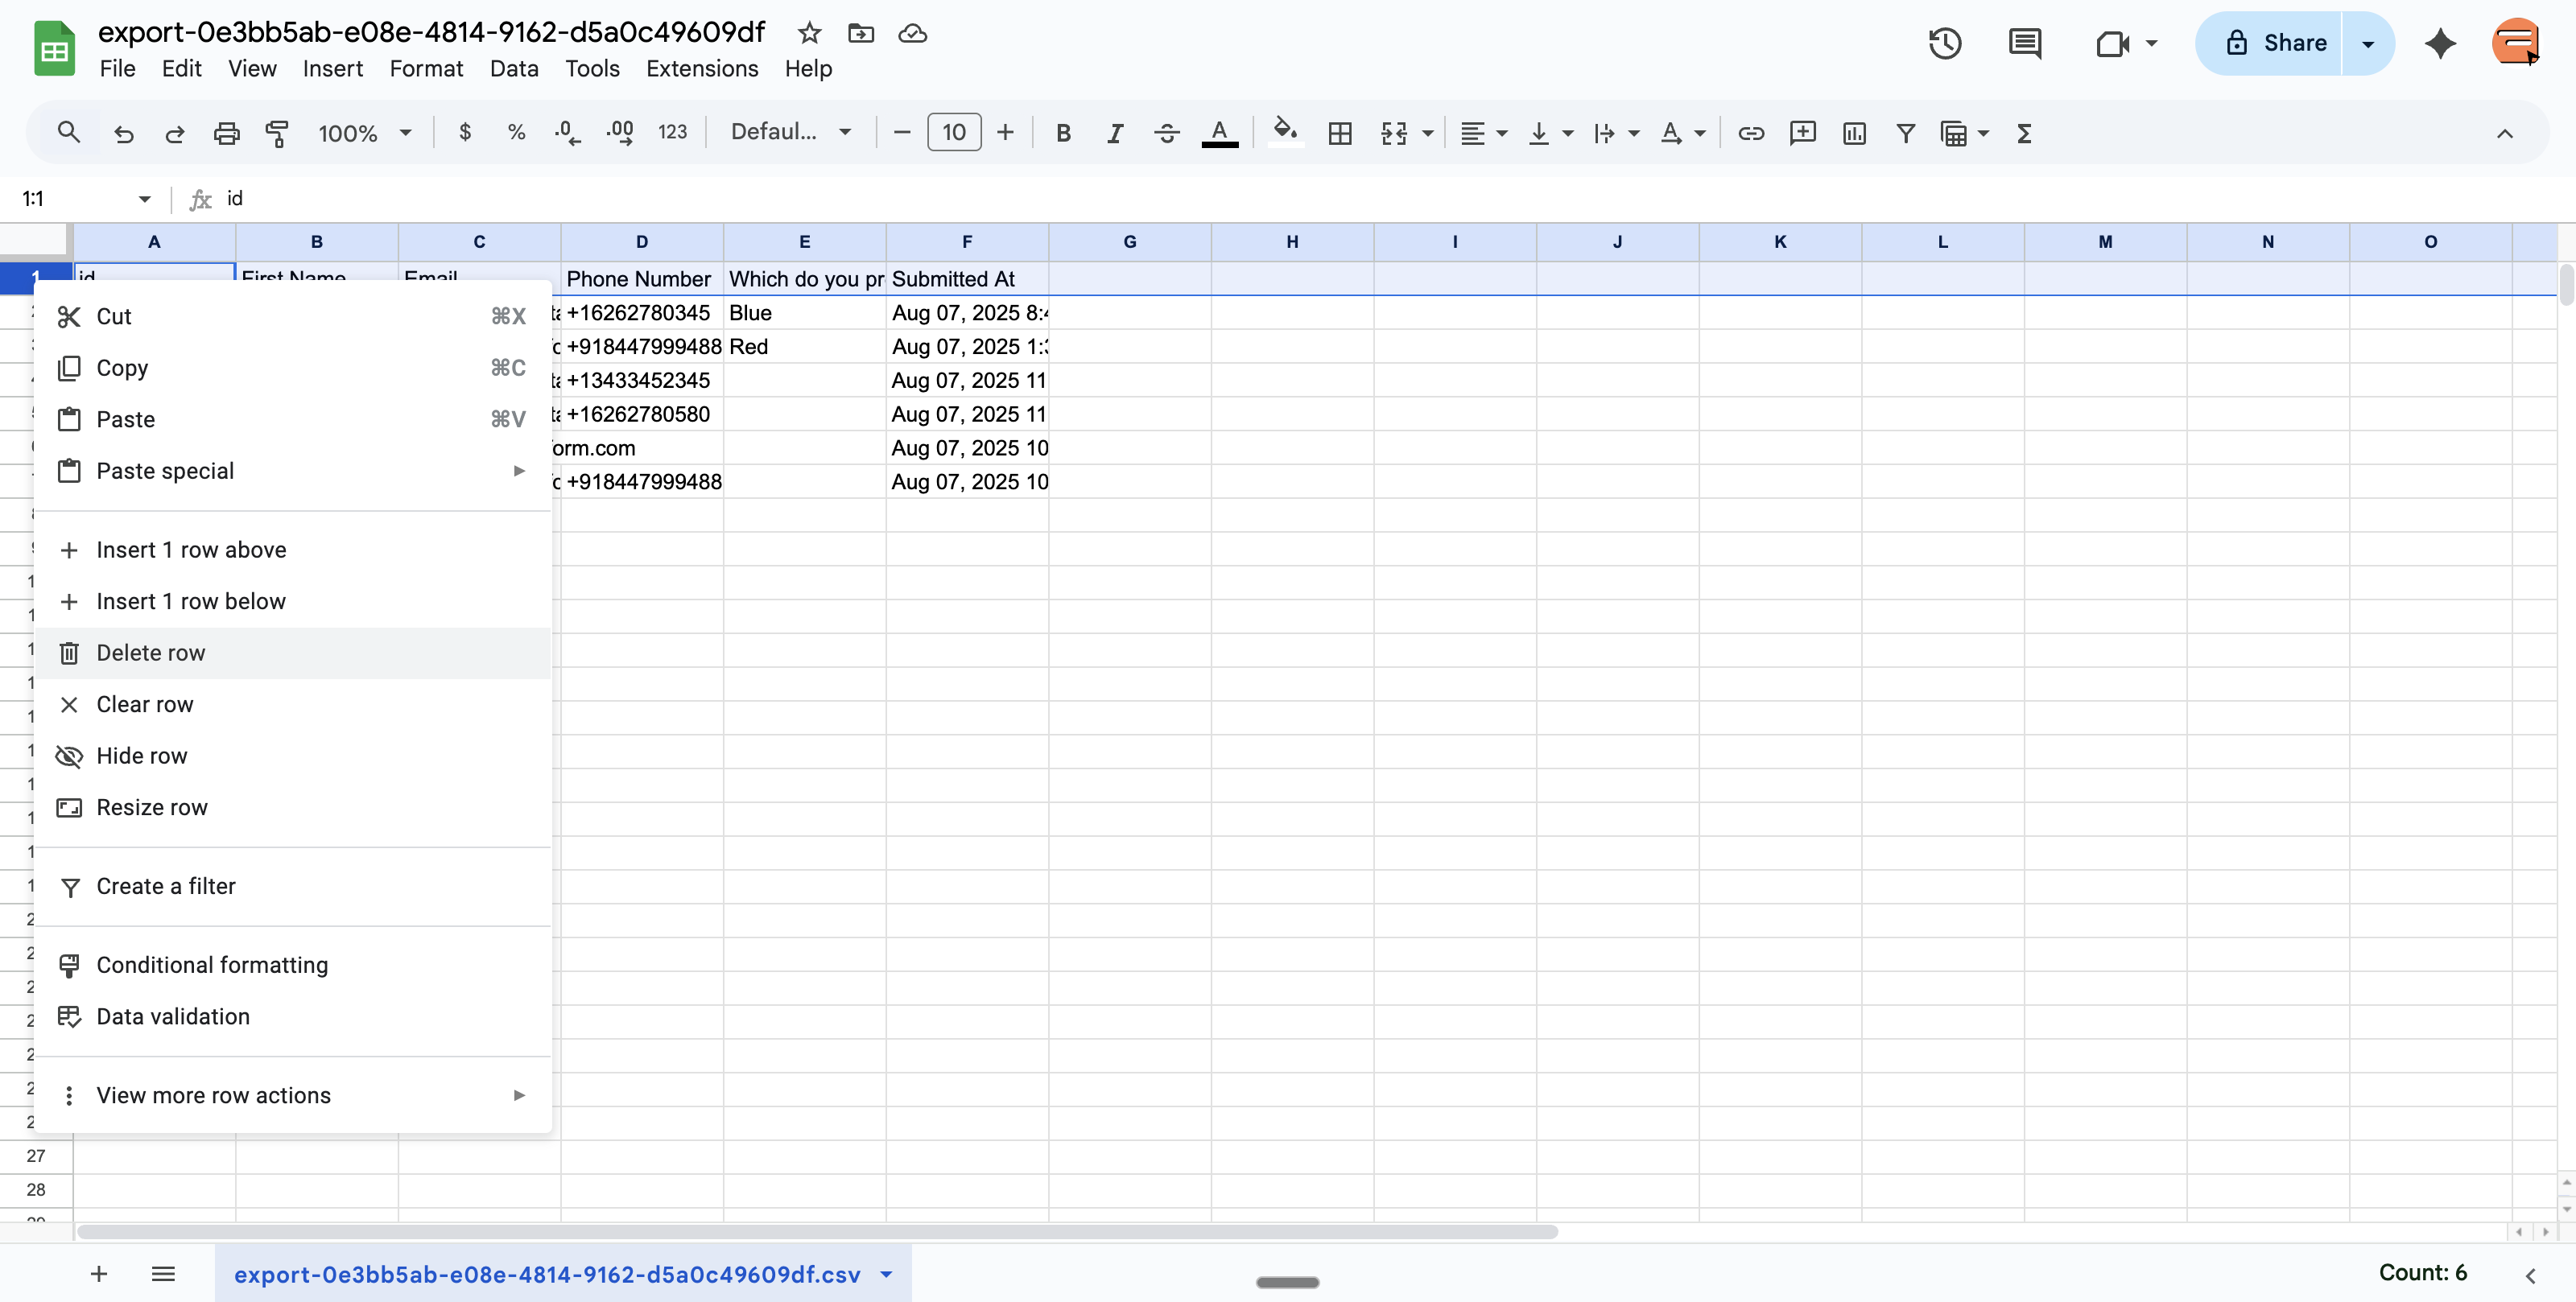Undo the last action

click(124, 133)
